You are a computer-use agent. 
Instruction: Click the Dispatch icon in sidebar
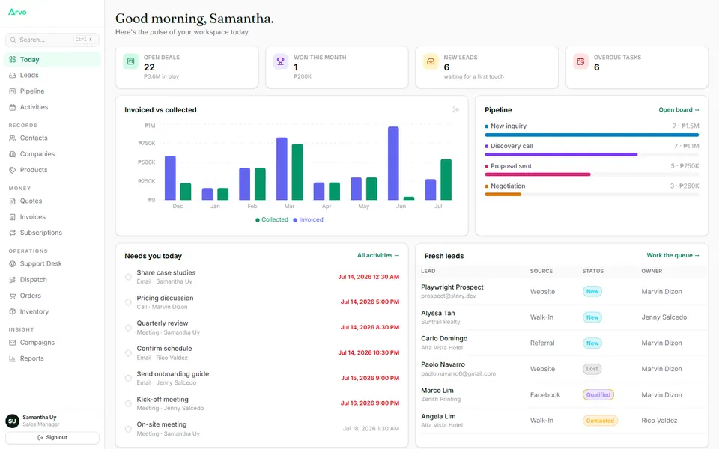click(13, 279)
